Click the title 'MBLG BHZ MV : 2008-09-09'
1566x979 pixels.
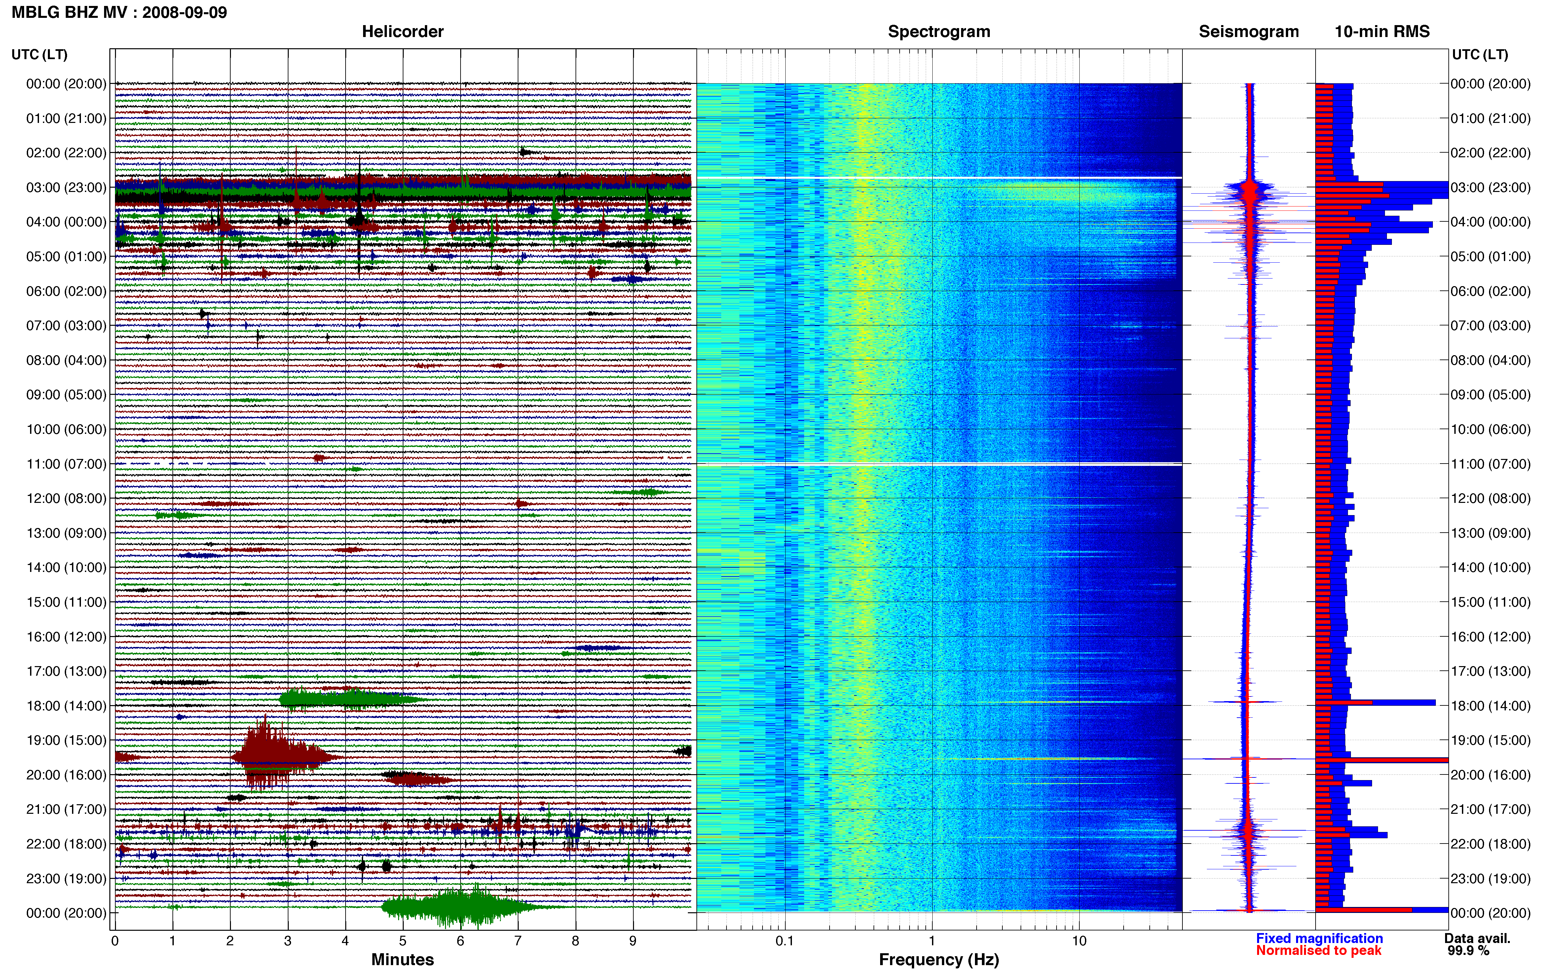coord(119,12)
